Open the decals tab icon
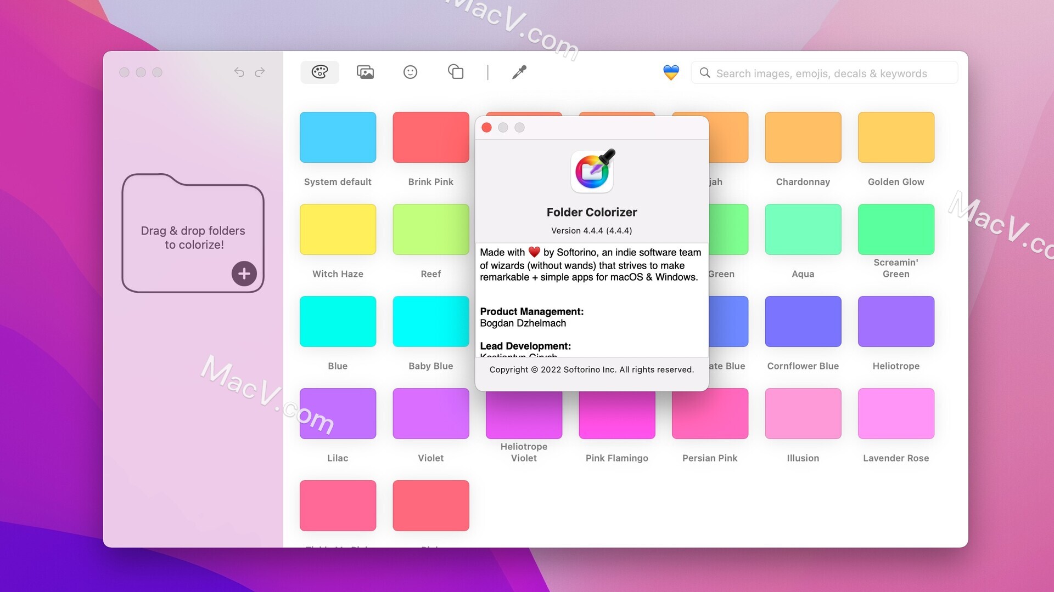Viewport: 1054px width, 592px height. (456, 72)
